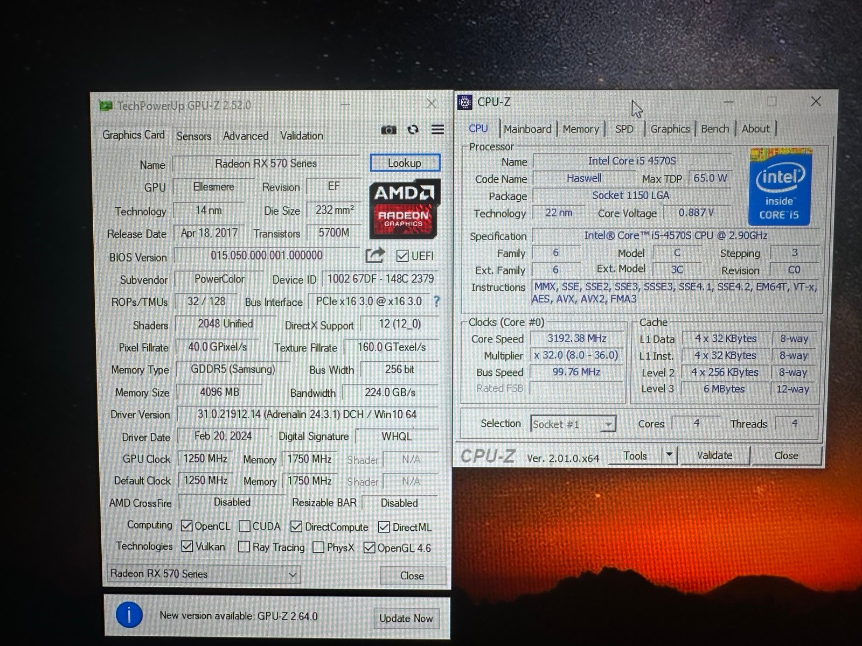Viewport: 862px width, 646px height.
Task: Toggle the OpenCL checkbox
Action: (x=186, y=525)
